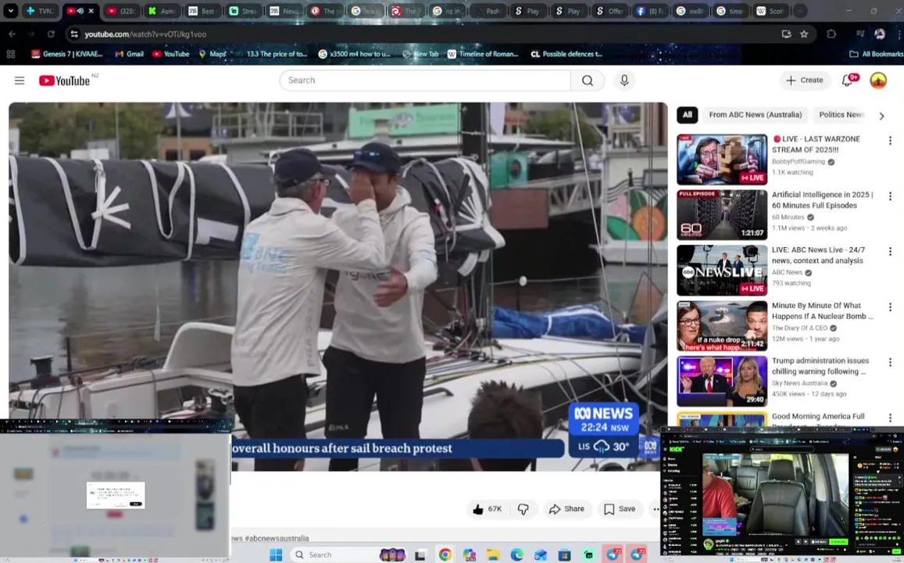The image size is (904, 563).
Task: Open options menu for Warzone stream video
Action: pos(890,141)
